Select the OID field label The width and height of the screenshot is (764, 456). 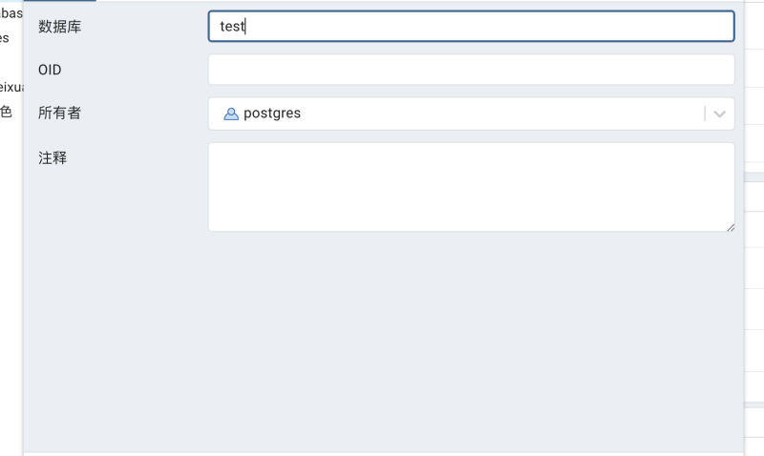point(50,70)
